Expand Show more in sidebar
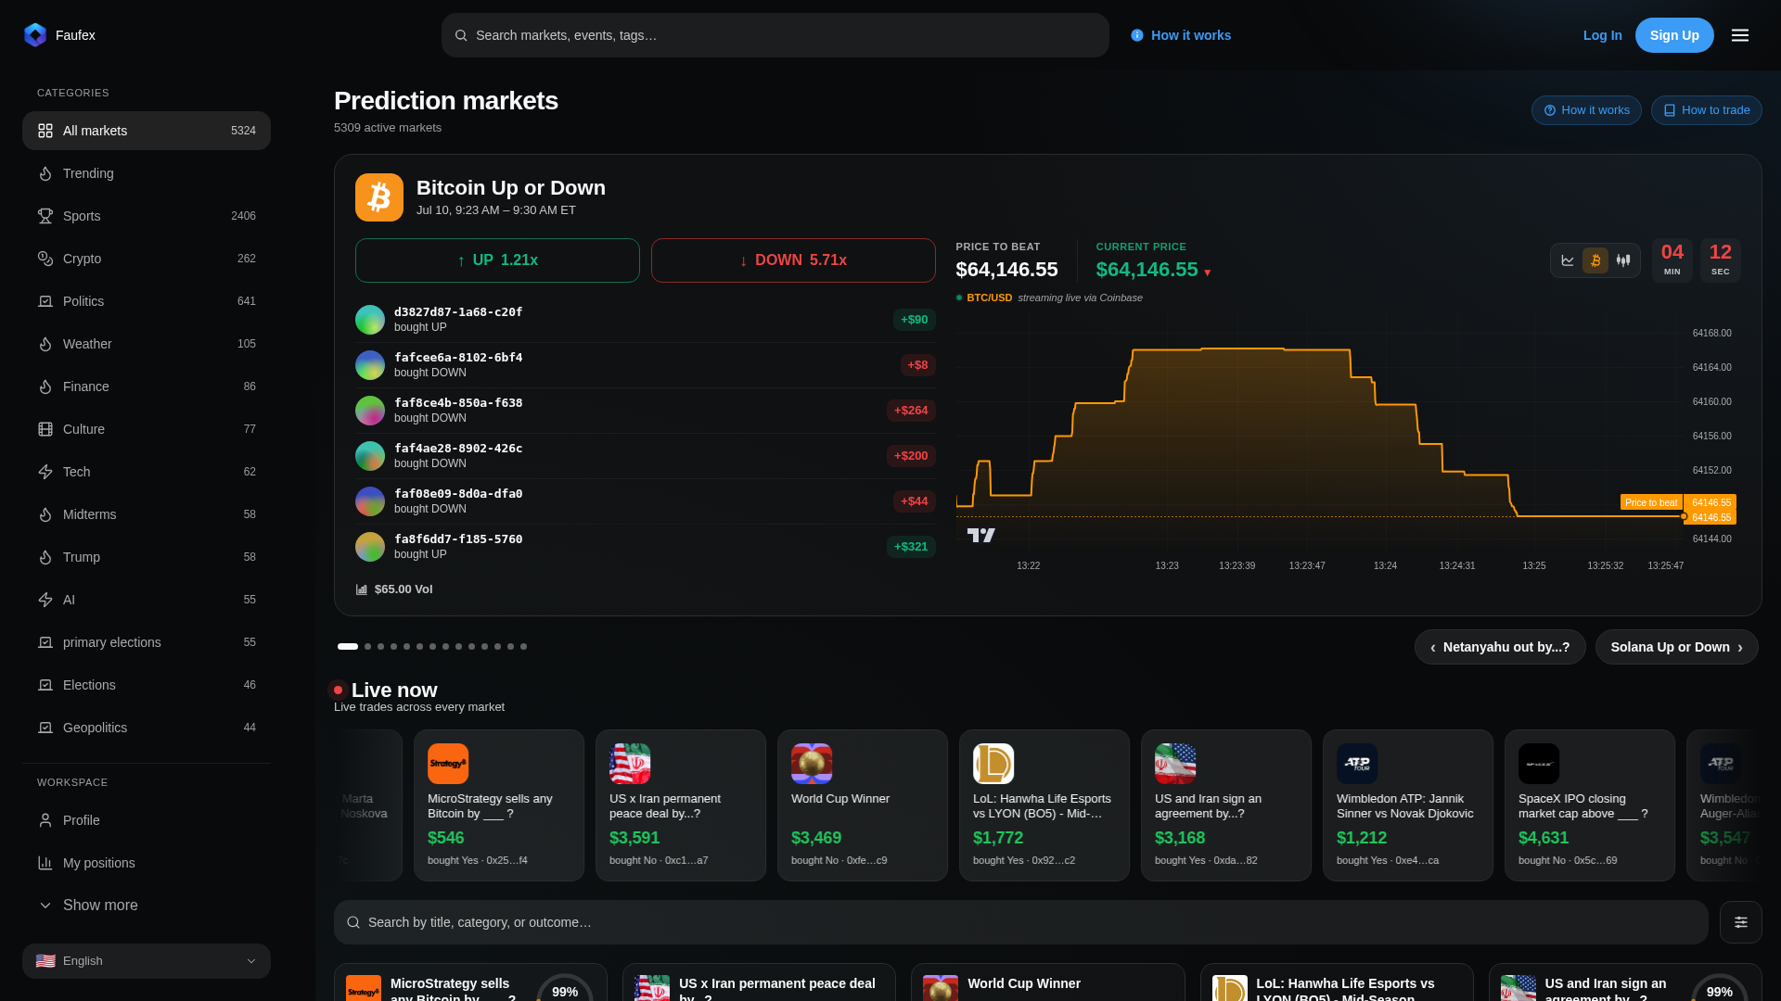Viewport: 1781px width, 1001px height. pyautogui.click(x=147, y=906)
